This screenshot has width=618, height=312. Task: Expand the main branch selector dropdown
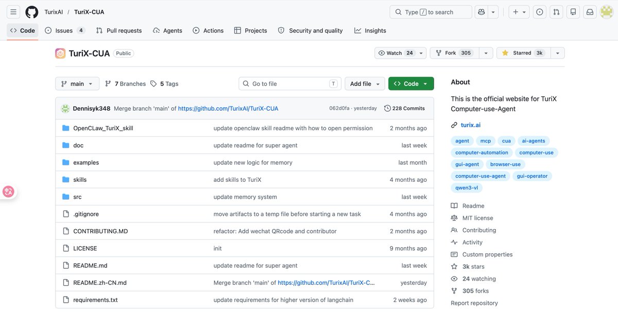(77, 83)
